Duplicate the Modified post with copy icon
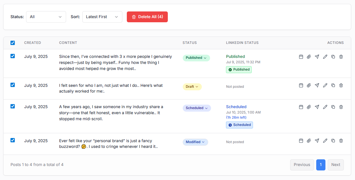The height and width of the screenshot is (180, 355). click(333, 141)
